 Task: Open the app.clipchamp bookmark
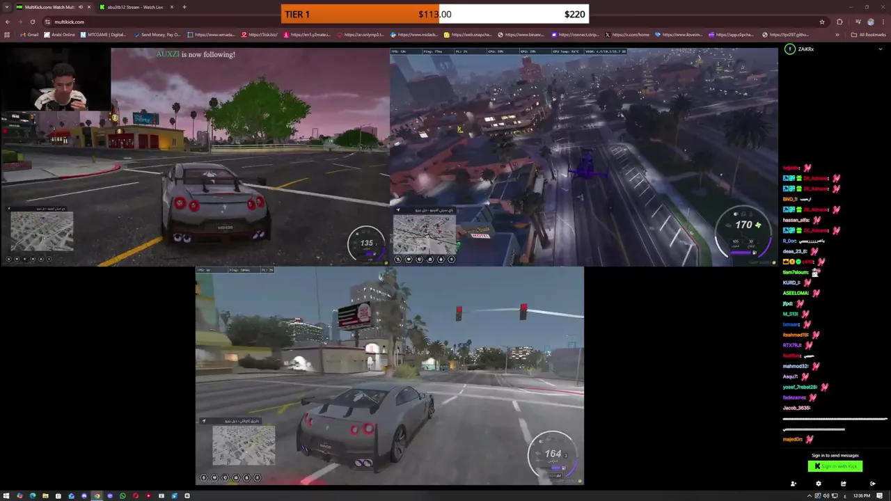tap(732, 34)
